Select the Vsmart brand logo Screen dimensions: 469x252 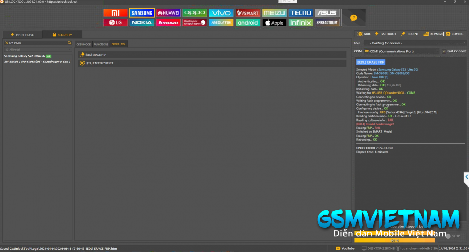(x=248, y=13)
